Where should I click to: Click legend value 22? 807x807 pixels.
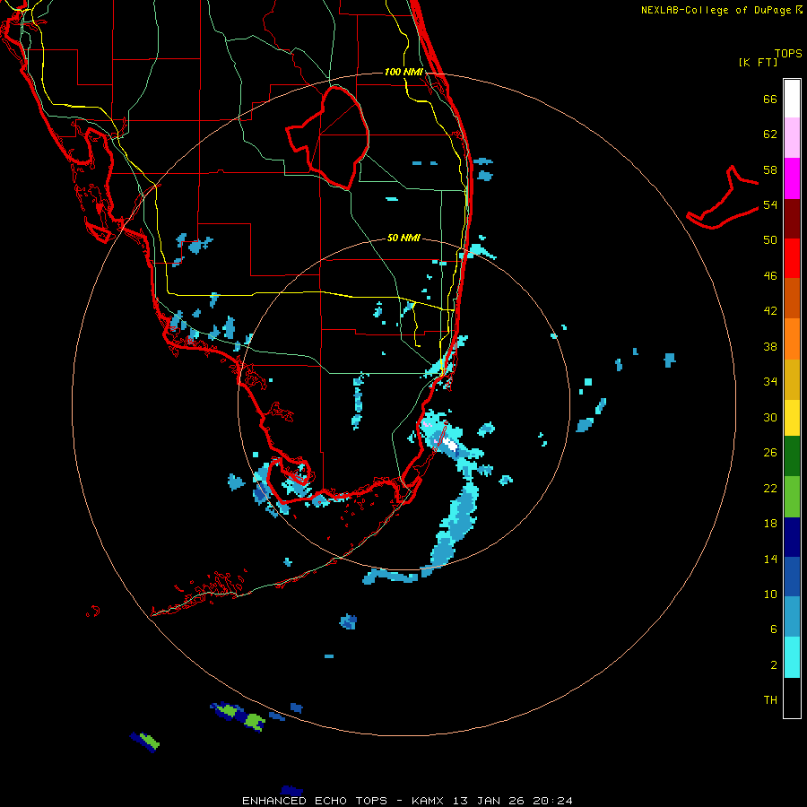[x=770, y=488]
